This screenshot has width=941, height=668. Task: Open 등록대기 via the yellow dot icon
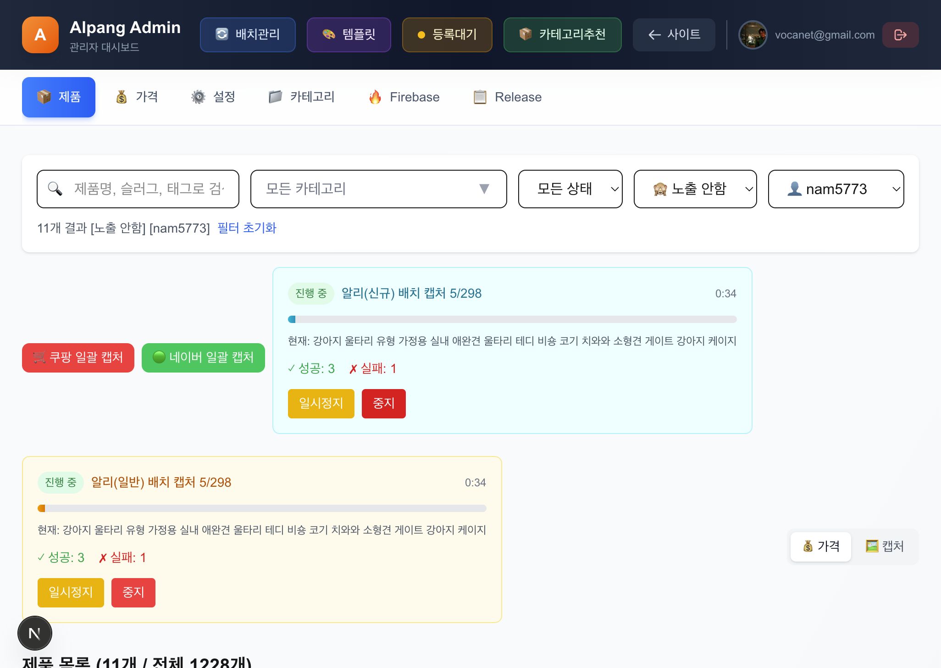[422, 34]
